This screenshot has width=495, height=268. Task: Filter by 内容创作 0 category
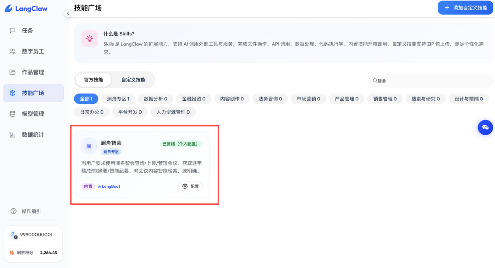[x=232, y=99]
